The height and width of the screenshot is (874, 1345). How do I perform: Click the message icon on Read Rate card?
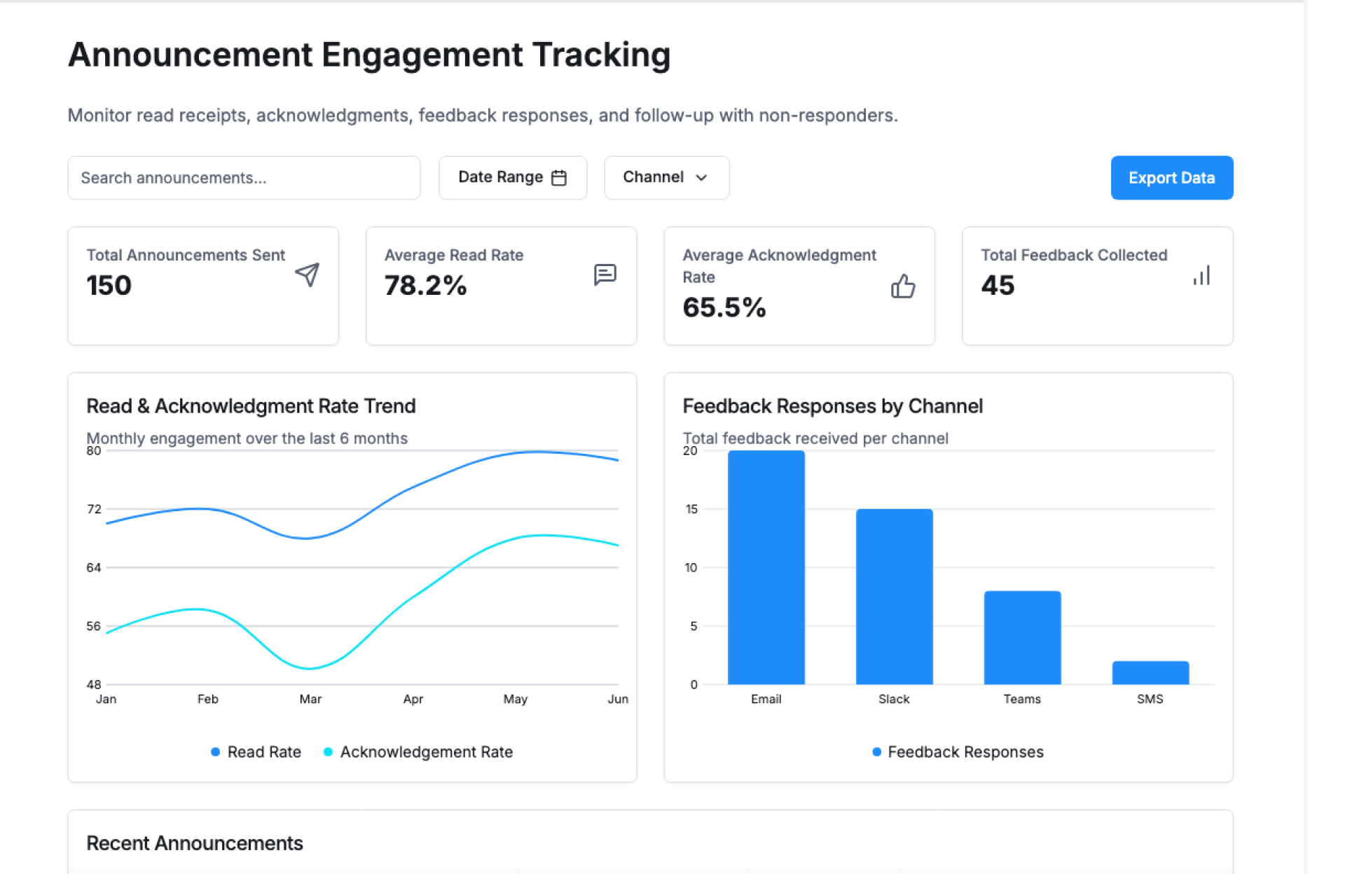coord(605,275)
